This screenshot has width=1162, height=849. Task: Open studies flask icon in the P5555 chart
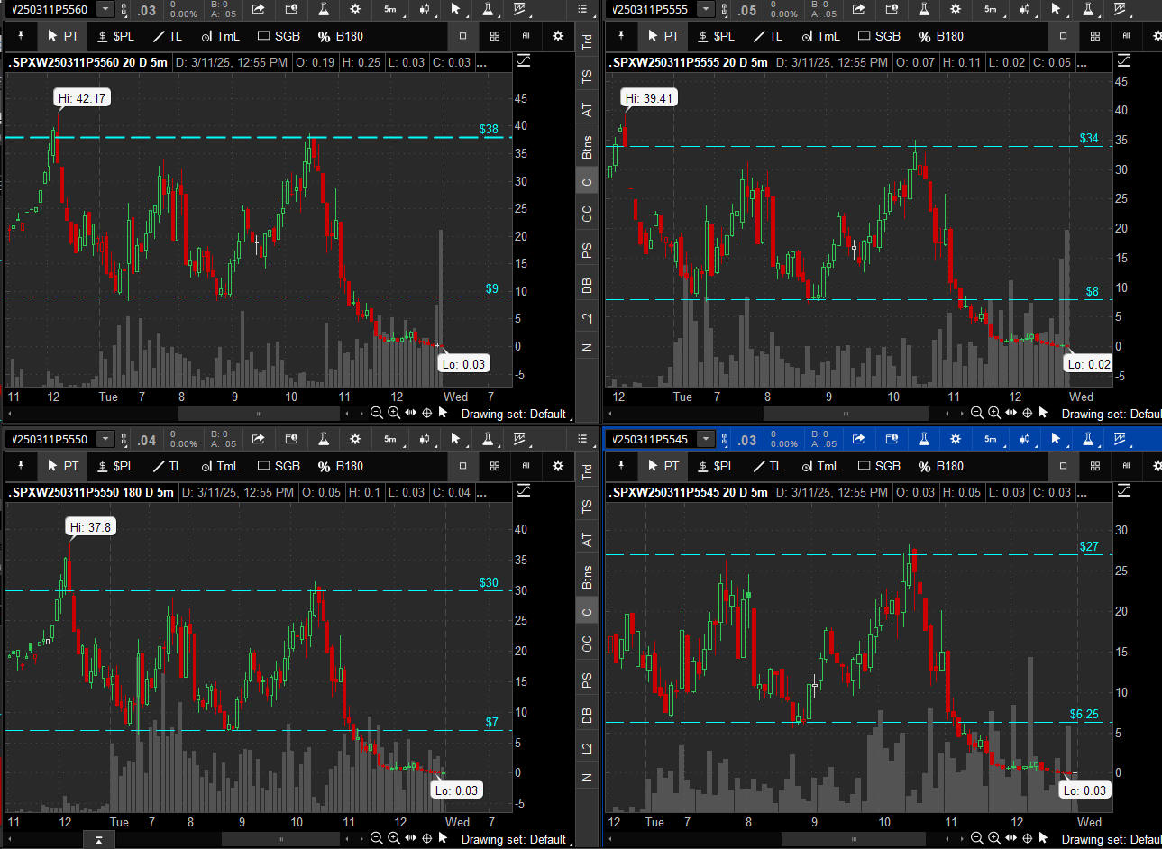[923, 9]
